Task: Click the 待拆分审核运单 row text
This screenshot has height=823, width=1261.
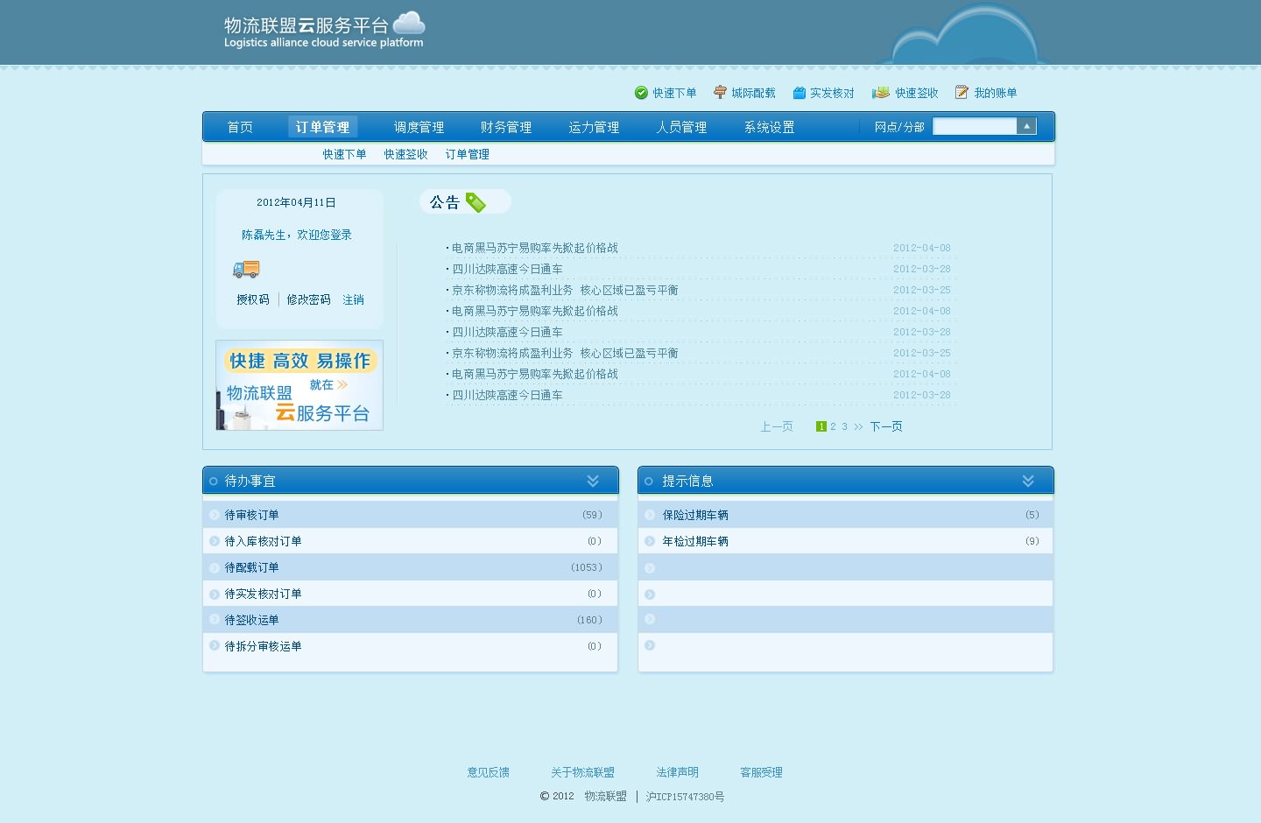Action: [x=263, y=646]
